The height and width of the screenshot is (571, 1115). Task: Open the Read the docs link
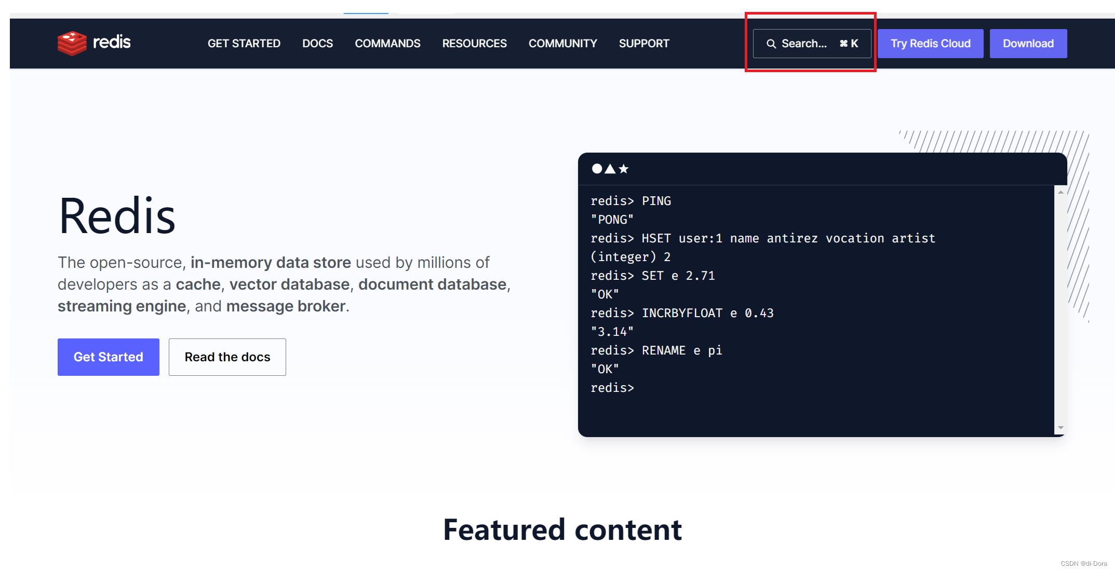tap(227, 357)
